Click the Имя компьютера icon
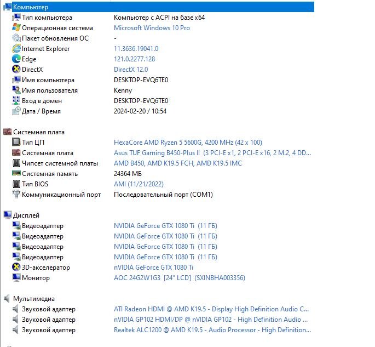Screen dimensions: 375x347 point(16,80)
